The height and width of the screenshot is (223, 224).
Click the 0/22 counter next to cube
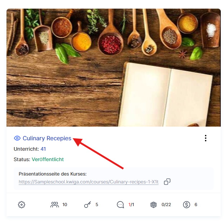[166, 205]
